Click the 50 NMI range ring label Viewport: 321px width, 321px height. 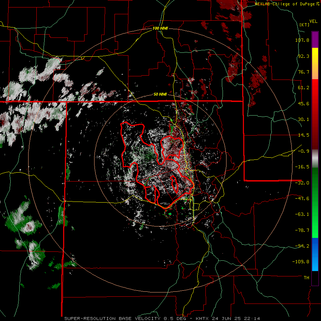tap(160, 94)
